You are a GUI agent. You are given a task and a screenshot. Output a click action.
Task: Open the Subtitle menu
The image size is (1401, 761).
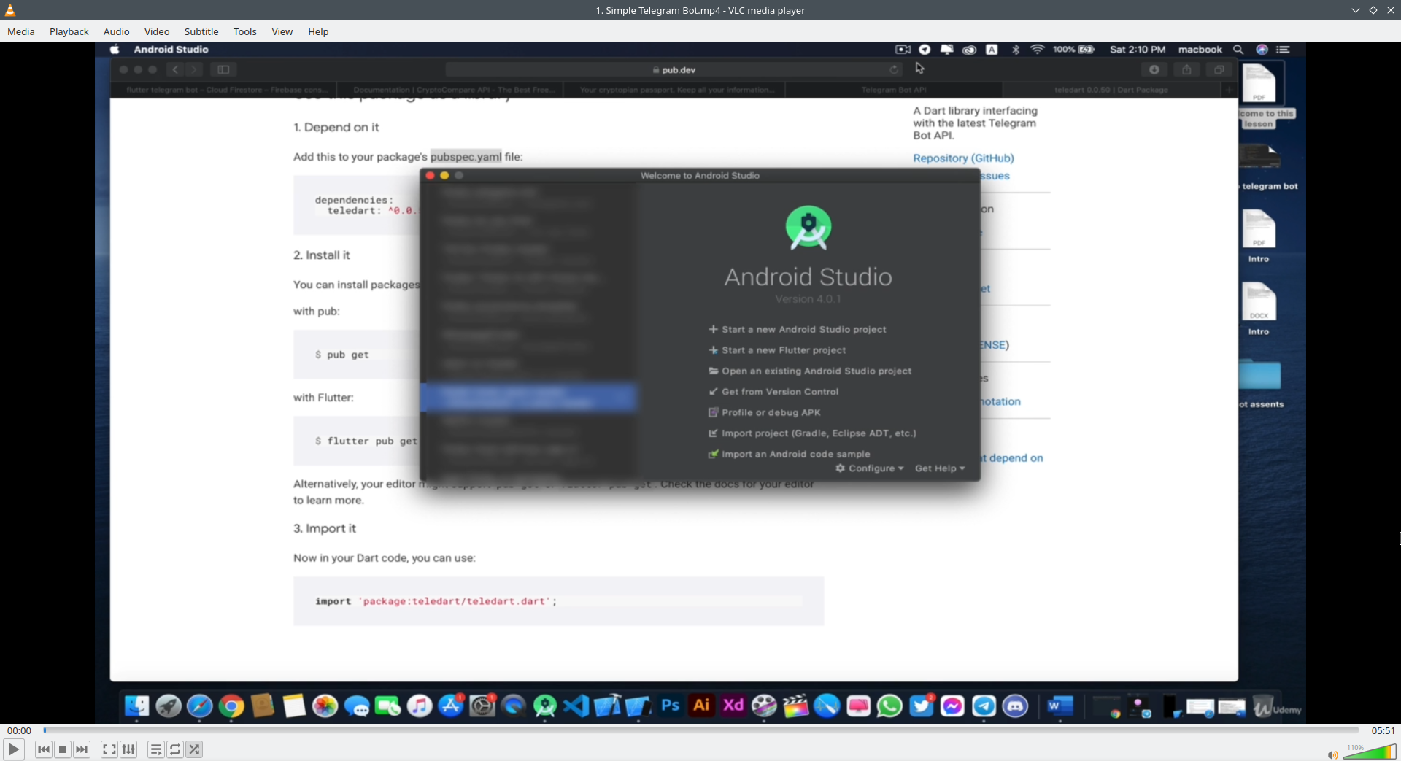[201, 31]
